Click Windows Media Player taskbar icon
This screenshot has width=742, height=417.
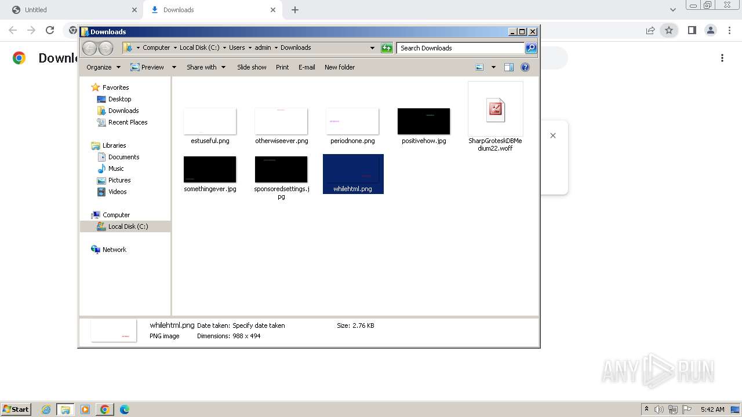click(x=85, y=409)
